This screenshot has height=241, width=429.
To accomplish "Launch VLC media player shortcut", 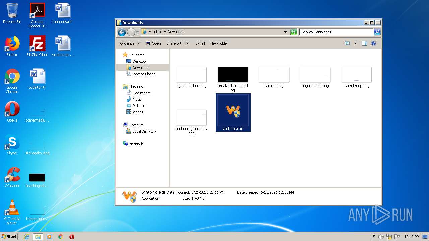I will click(x=12, y=212).
